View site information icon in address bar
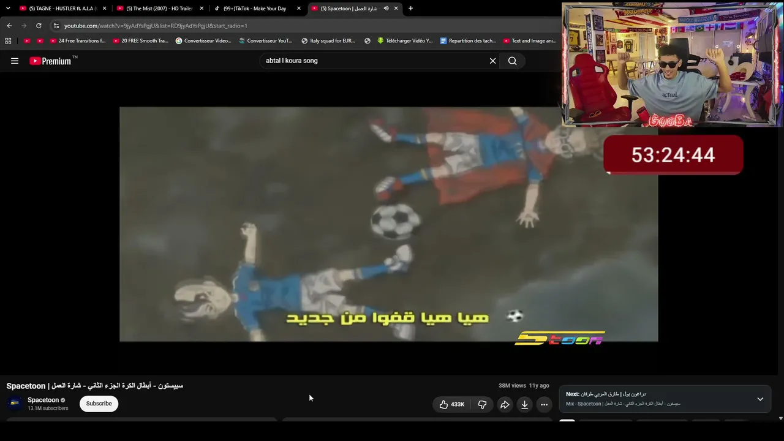Screen dimensions: 784x441 point(56,26)
